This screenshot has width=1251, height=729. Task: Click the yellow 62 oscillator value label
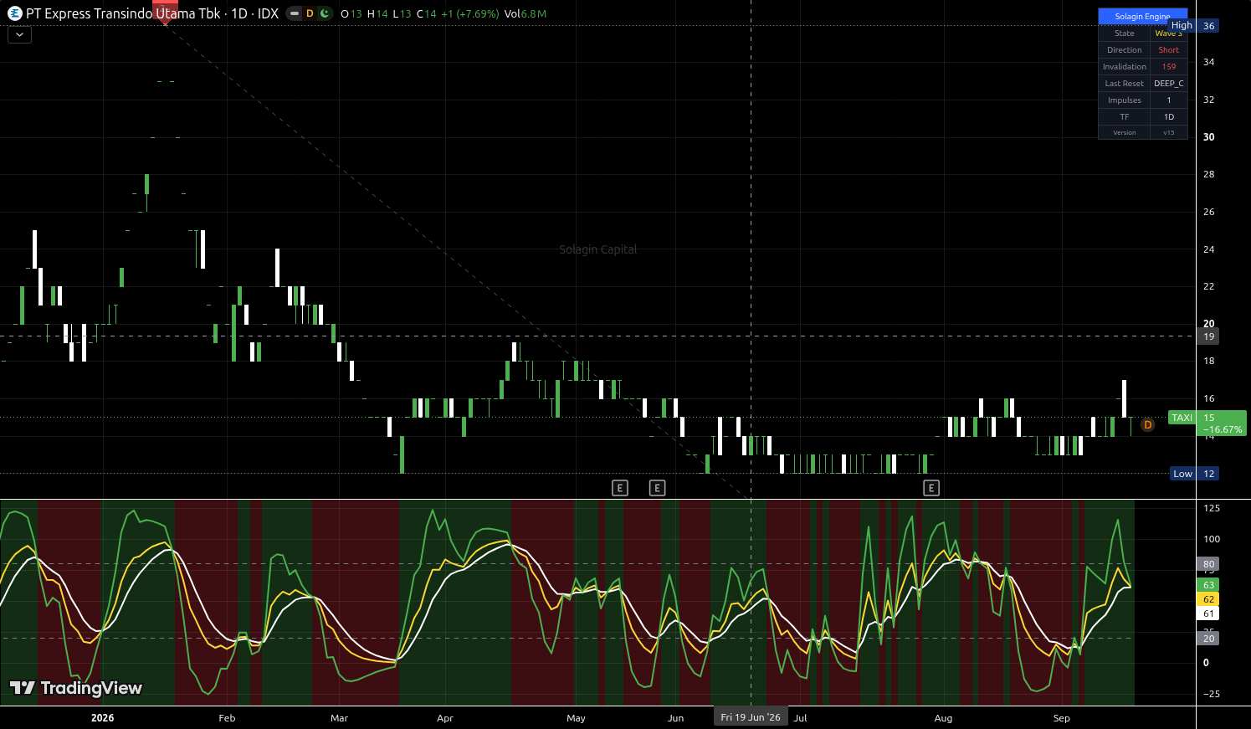pos(1208,599)
